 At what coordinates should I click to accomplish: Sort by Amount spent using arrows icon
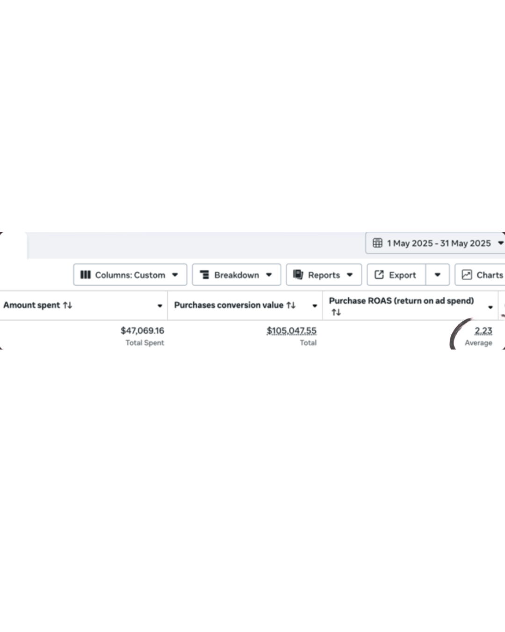pos(68,305)
